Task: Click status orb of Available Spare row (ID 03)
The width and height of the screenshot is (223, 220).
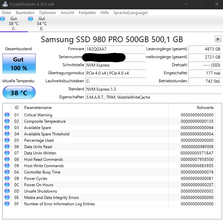Action: [7, 127]
